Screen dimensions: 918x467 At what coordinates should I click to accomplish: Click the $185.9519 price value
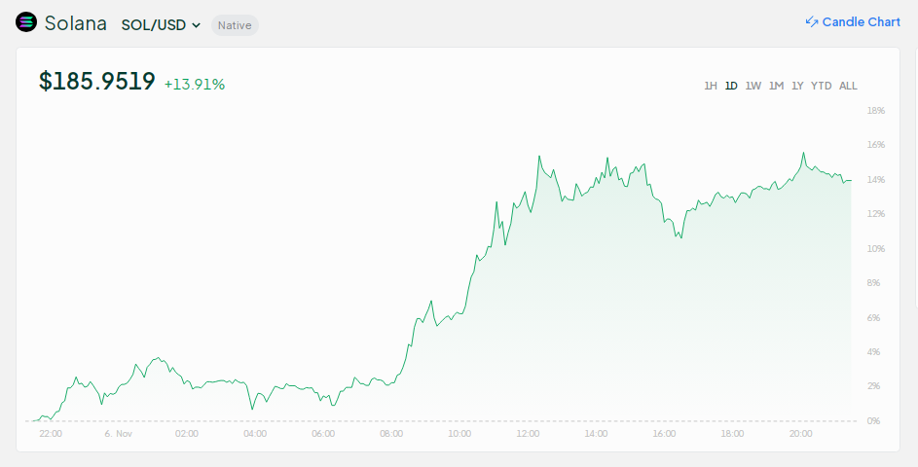coord(97,82)
